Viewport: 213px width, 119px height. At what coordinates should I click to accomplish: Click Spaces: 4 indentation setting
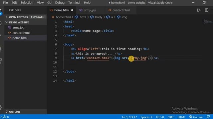(146, 117)
